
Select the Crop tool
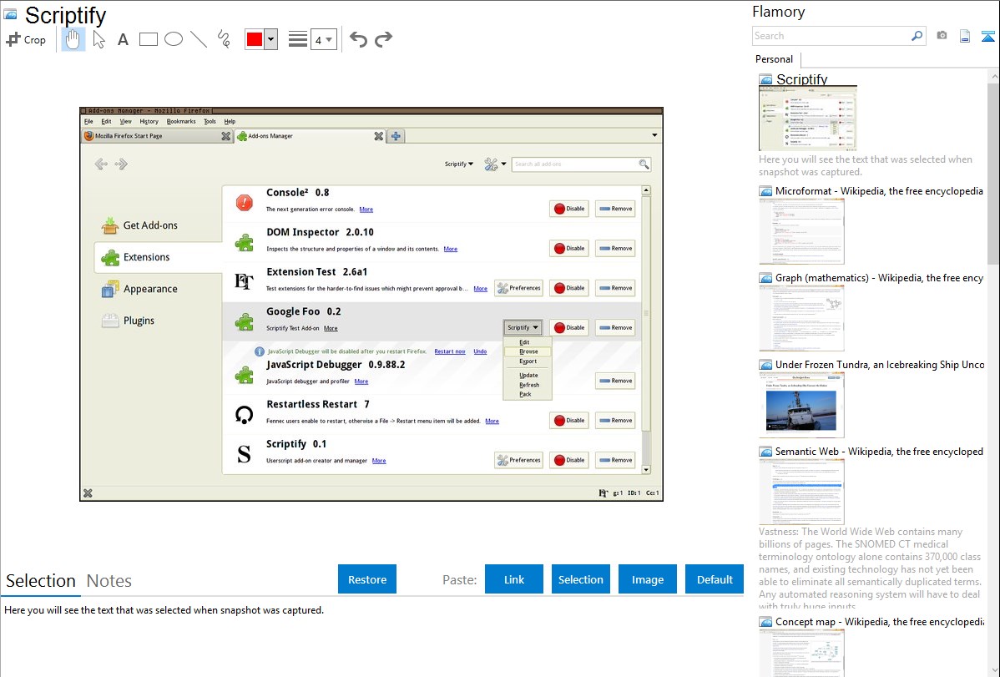[x=26, y=39]
